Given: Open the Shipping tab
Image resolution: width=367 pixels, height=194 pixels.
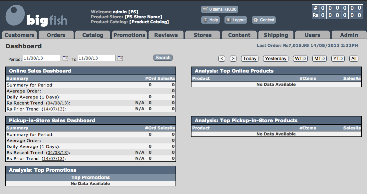Looking at the screenshot, I should [x=276, y=35].
